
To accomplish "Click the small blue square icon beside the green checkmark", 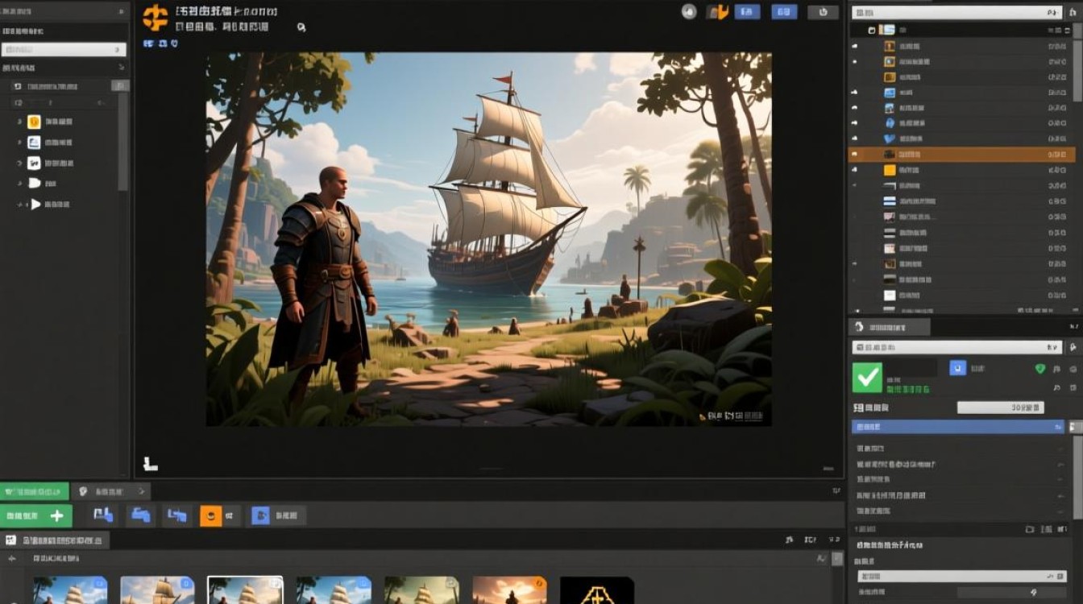I will [957, 368].
